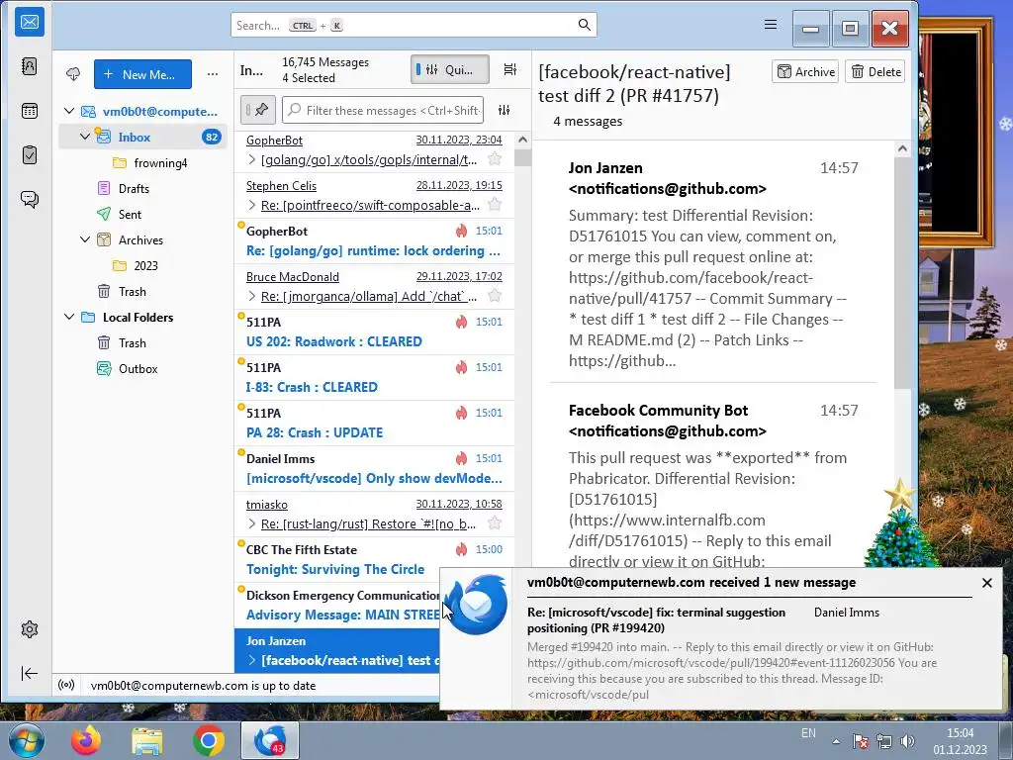Open the 511PA I-83 Crash CLEARED message
This screenshot has width=1013, height=760.
374,377
